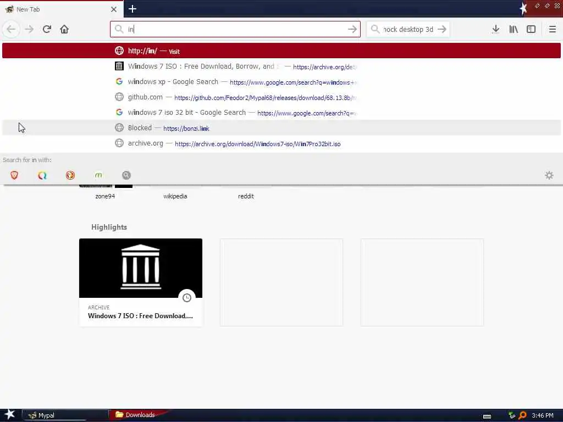Search with the Qwant engine icon
This screenshot has height=422, width=563.
42,175
